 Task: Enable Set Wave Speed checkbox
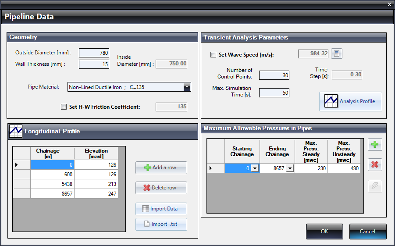coord(214,55)
